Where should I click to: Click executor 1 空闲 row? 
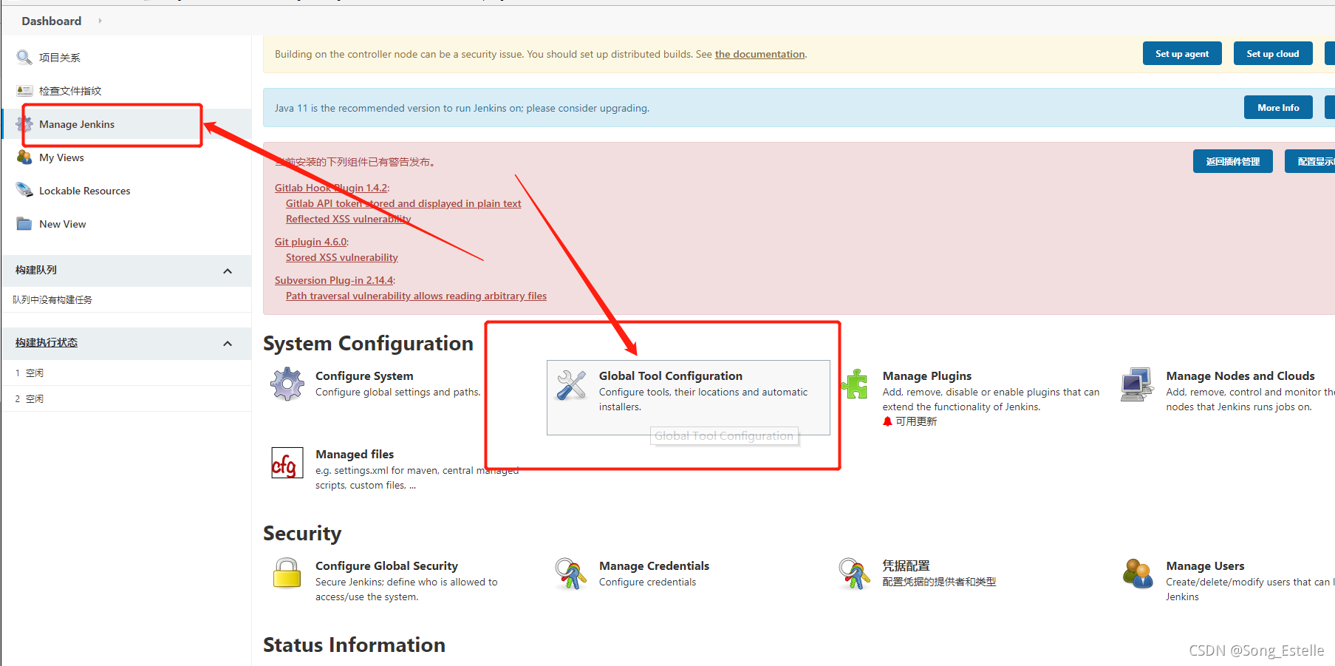pyautogui.click(x=126, y=373)
